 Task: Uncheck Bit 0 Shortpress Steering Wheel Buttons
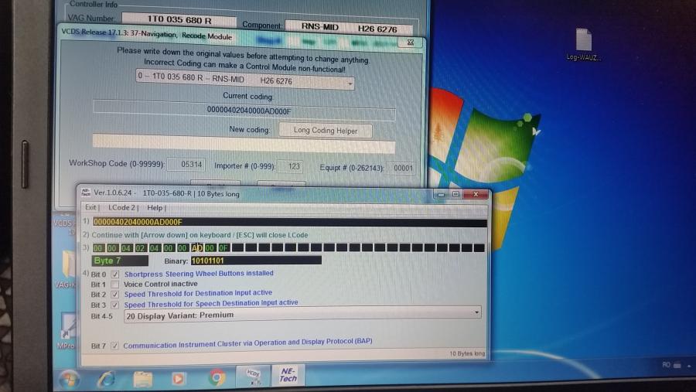click(x=115, y=274)
